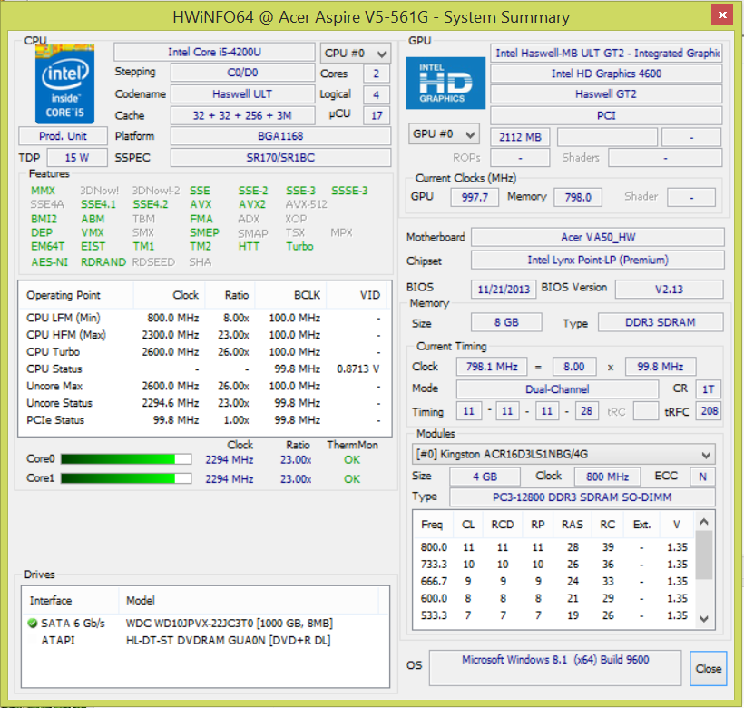Select the 666.7 frequency timing row
This screenshot has height=708, width=744.
[x=554, y=581]
